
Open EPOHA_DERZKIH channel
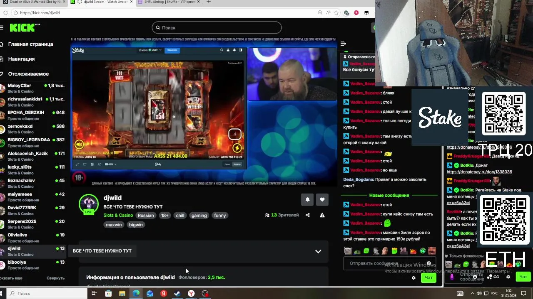(32, 115)
